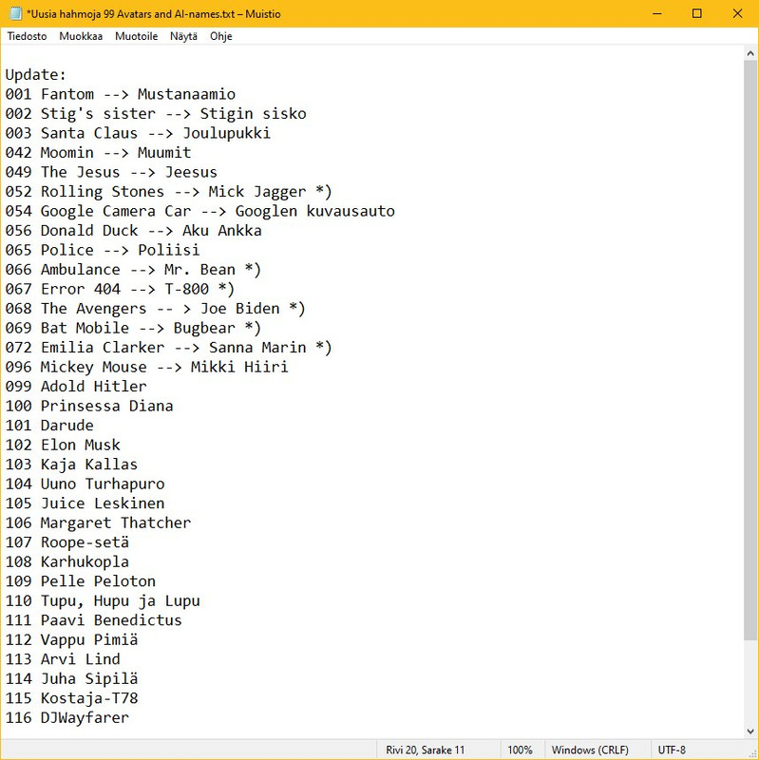Screen dimensions: 759x760
Task: Click the line 096 Mickey Mouse --> Mikki Hiiri
Action: [146, 367]
